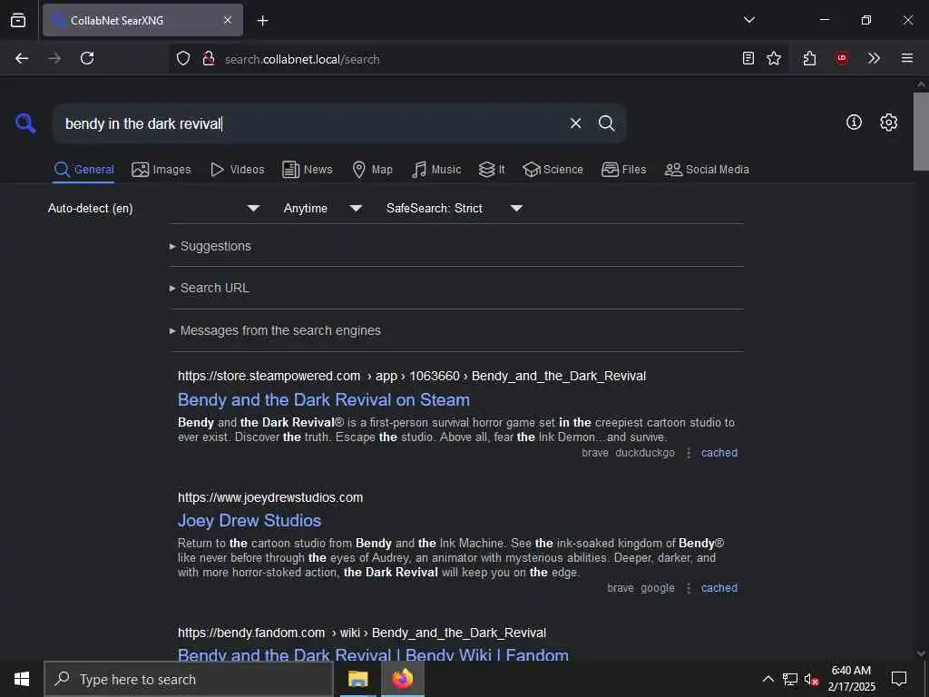
Task: Go back with the browser back arrow
Action: click(22, 58)
